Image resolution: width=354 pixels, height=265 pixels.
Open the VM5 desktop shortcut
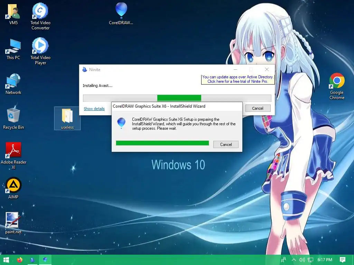(x=13, y=14)
